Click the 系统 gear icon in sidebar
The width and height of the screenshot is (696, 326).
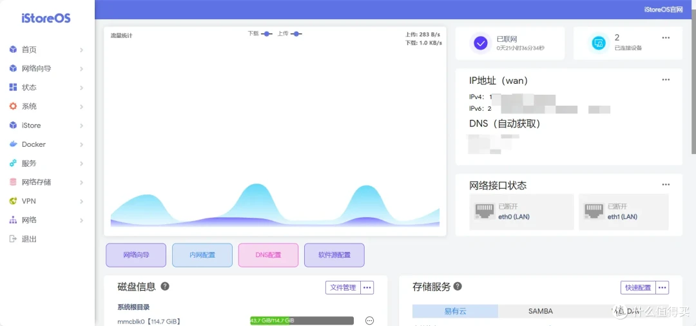click(x=13, y=106)
